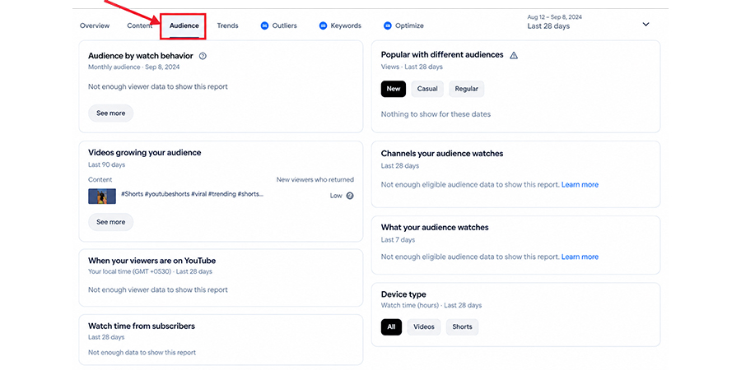Click the warning icon beside Popular with different audiences
The height and width of the screenshot is (370, 741).
click(514, 55)
